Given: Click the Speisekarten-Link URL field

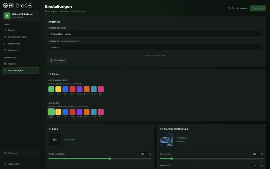Looking at the screenshot, I should point(156,47).
